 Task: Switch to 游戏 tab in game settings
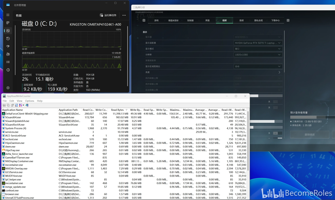click(156, 20)
